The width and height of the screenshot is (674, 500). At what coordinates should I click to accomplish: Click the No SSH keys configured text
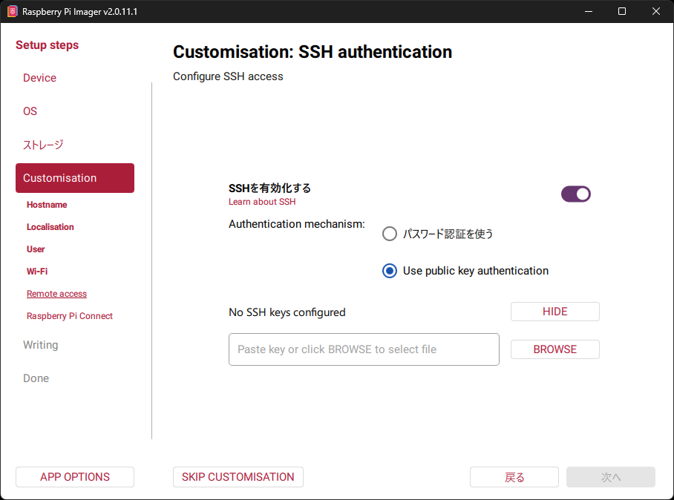pos(287,312)
